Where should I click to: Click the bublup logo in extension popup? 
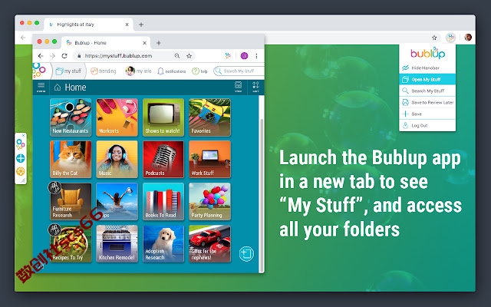(x=427, y=53)
